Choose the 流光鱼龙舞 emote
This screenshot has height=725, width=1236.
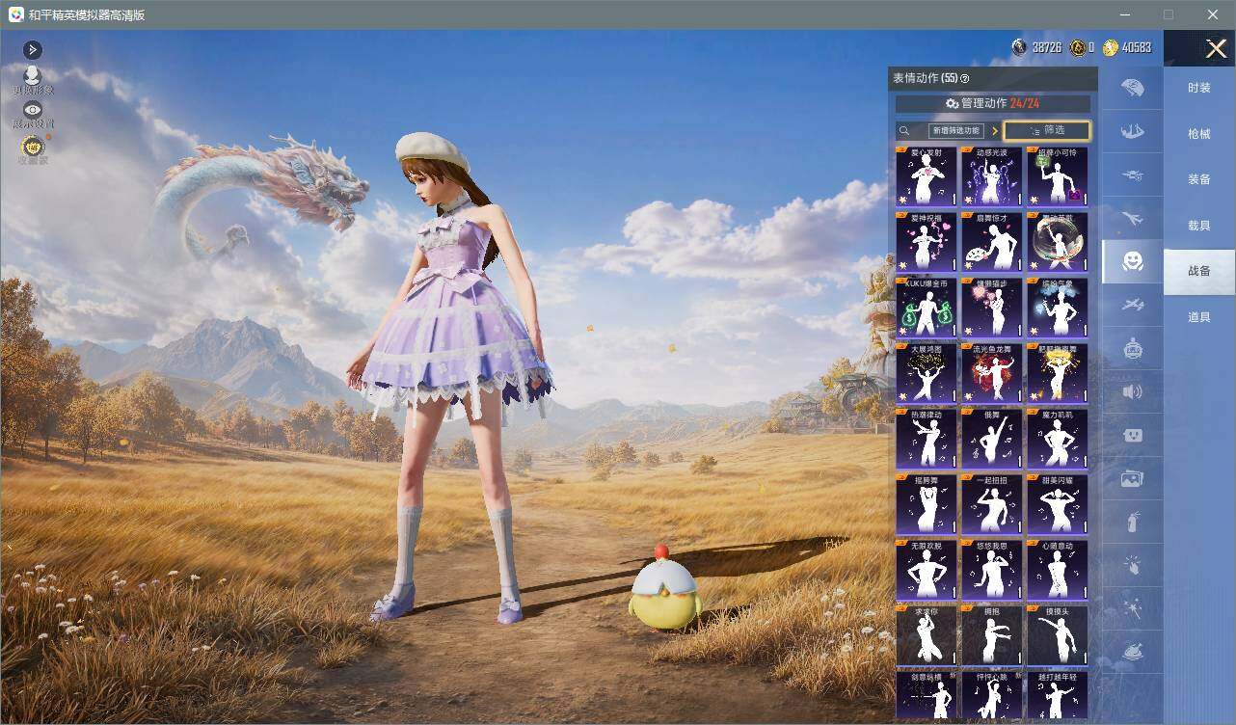(992, 373)
